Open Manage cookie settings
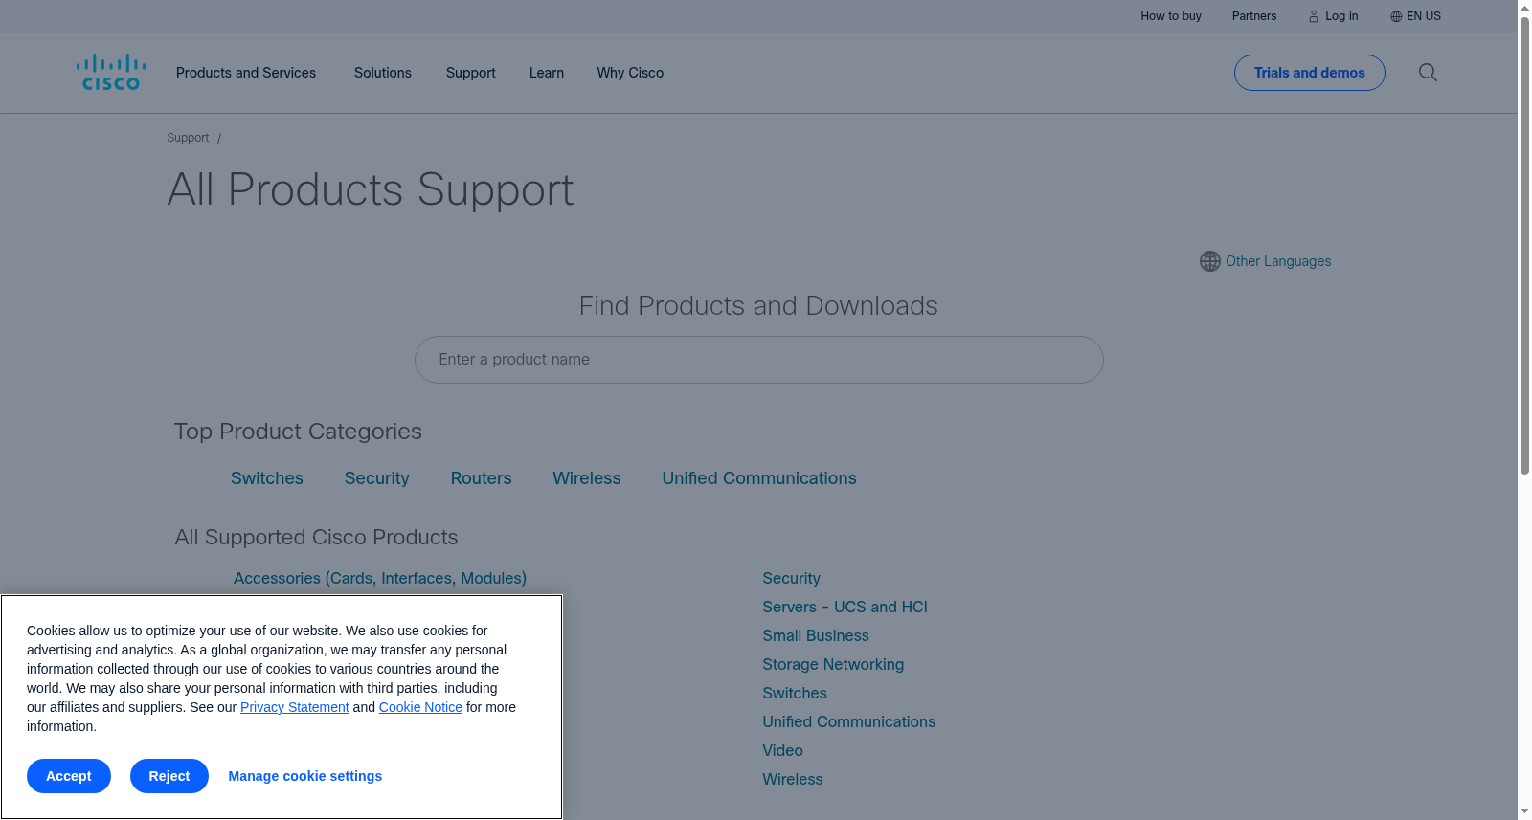This screenshot has width=1532, height=820. point(305,776)
